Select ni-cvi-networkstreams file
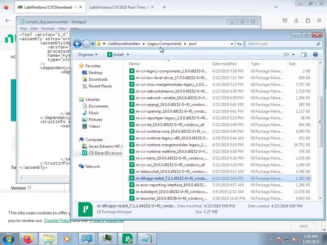 point(171,91)
